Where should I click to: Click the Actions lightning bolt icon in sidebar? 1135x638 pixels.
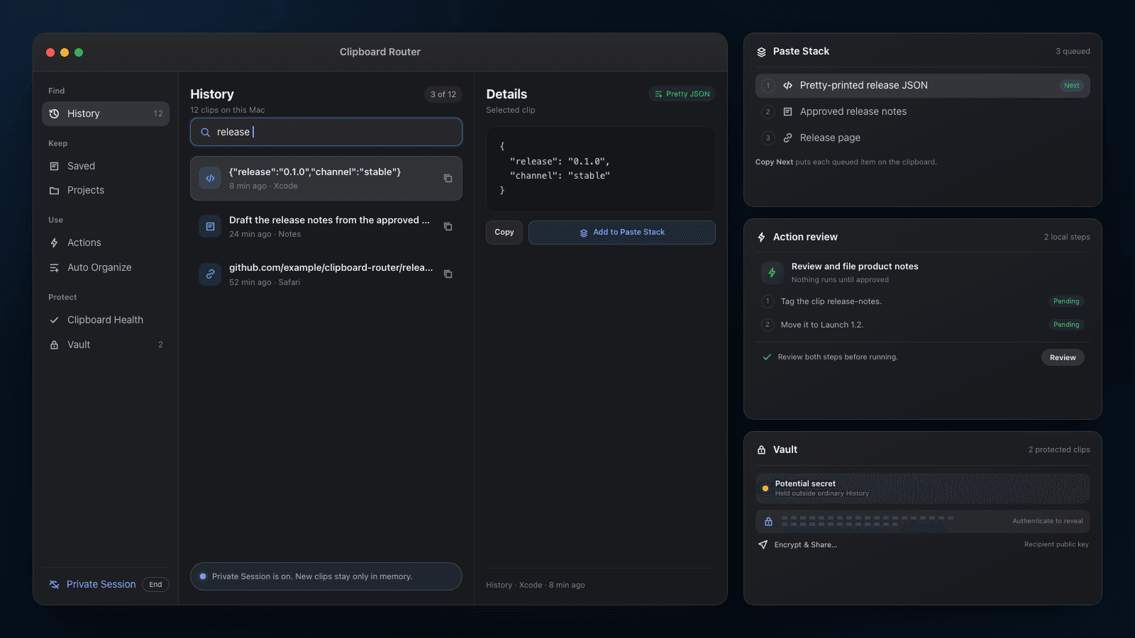click(x=54, y=242)
